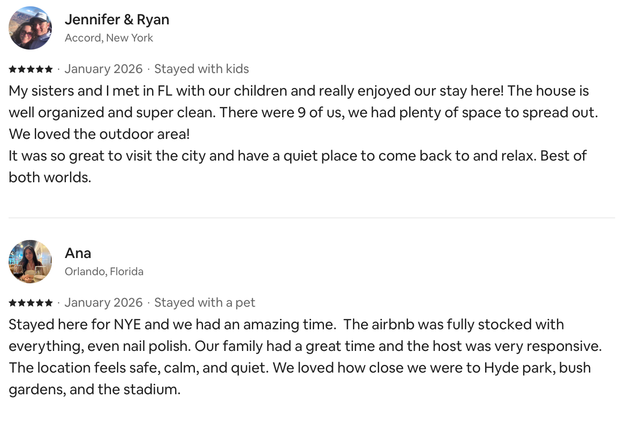This screenshot has width=630, height=424.
Task: Click the line mentioning nail polish
Action: pos(305,346)
